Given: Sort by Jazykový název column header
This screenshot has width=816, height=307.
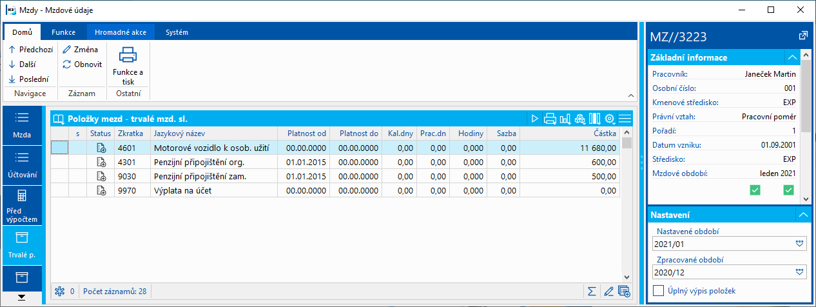Looking at the screenshot, I should click(214, 133).
